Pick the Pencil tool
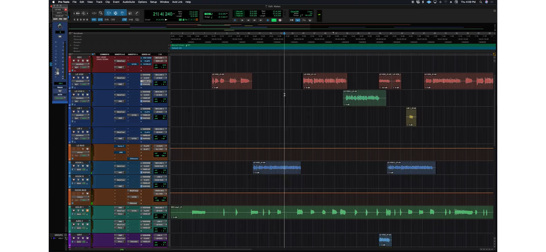This screenshot has width=546, height=252. 137,13
